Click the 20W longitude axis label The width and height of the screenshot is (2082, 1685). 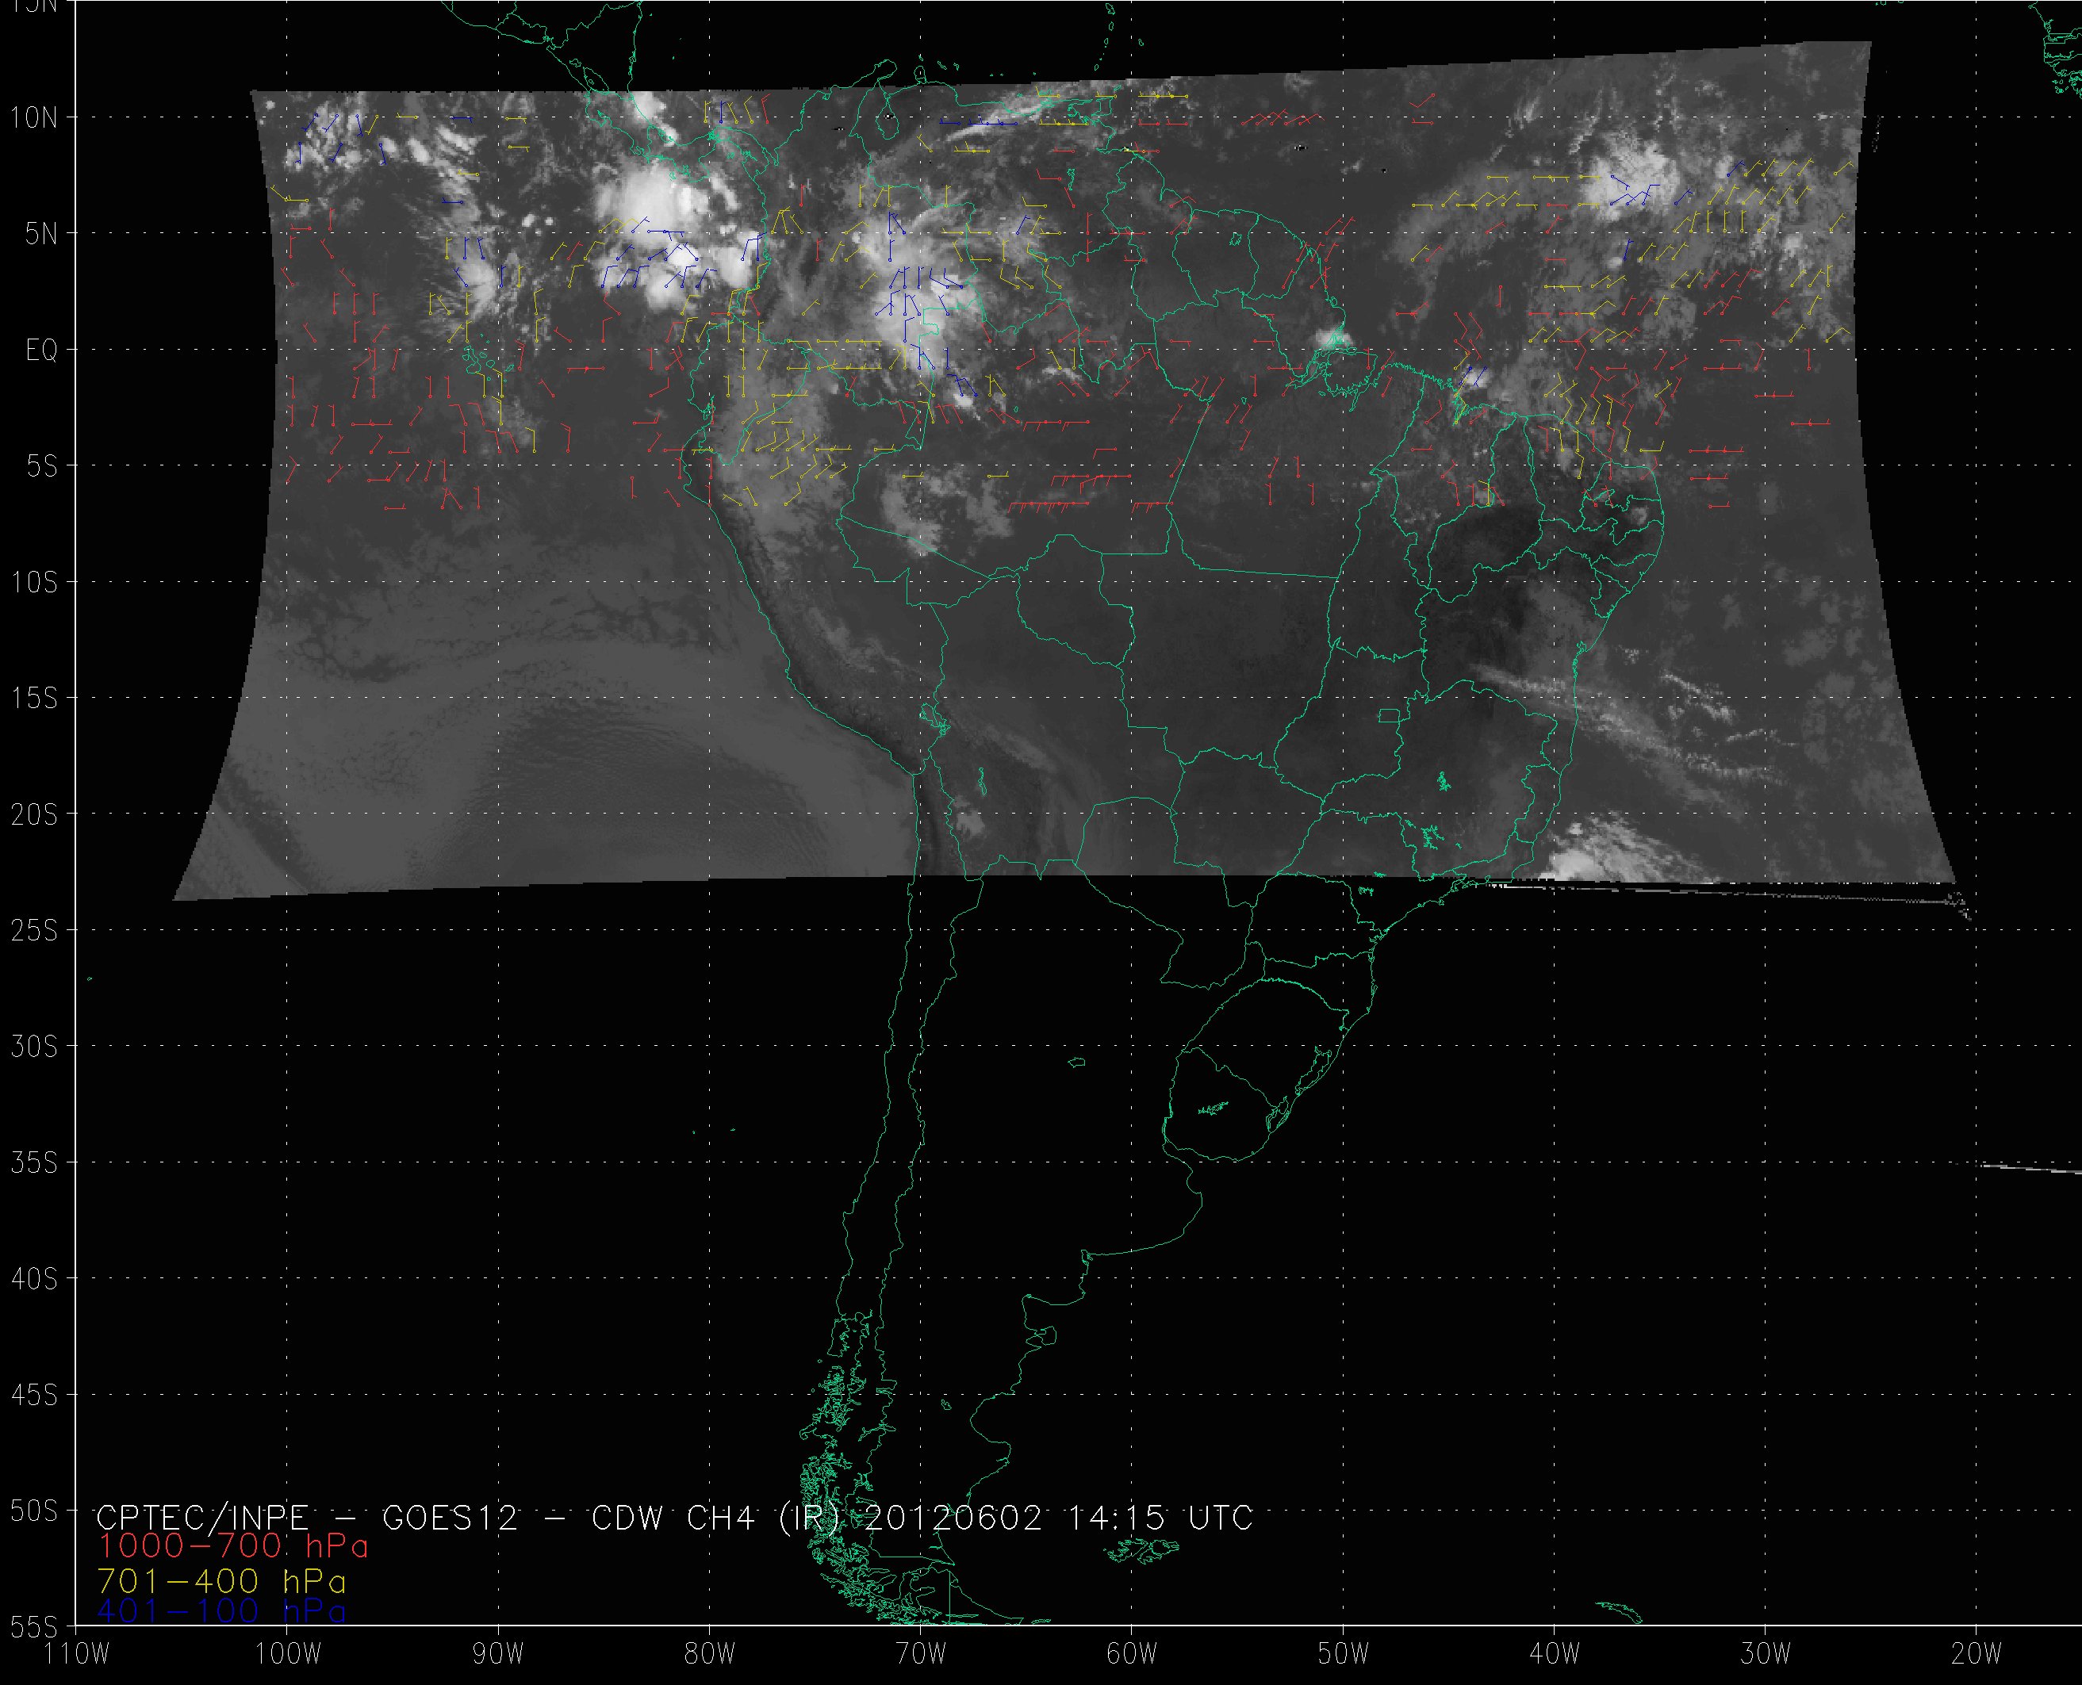tap(1977, 1653)
